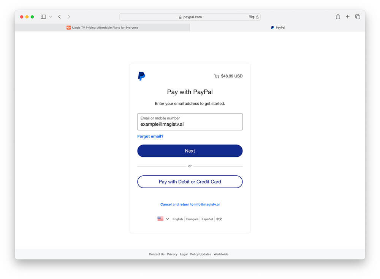The height and width of the screenshot is (279, 380).
Task: Choose Pay with Debit or Credit Card
Action: 190,182
